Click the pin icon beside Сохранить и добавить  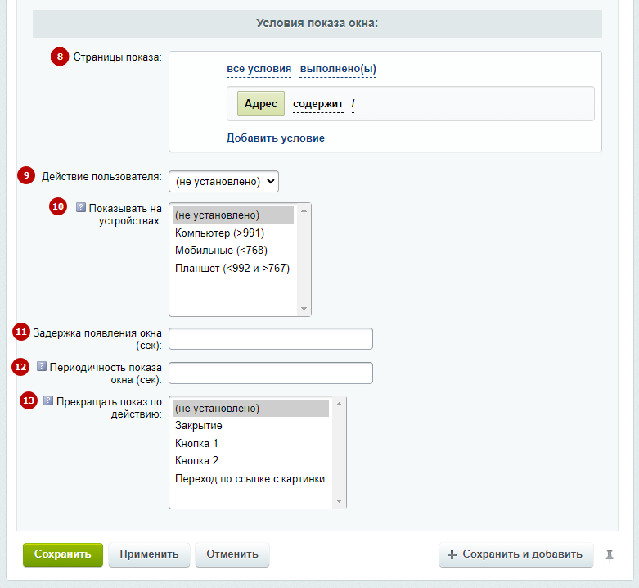click(x=610, y=556)
